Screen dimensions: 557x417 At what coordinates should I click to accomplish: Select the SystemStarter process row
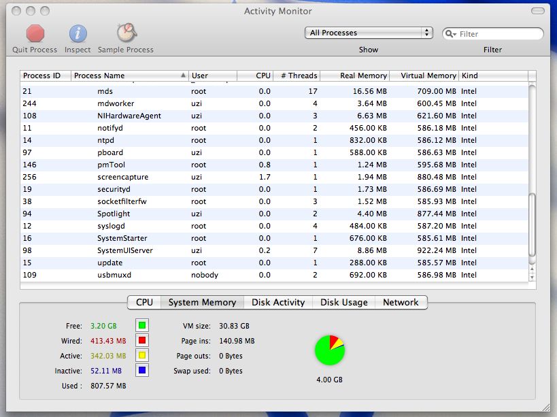274,238
